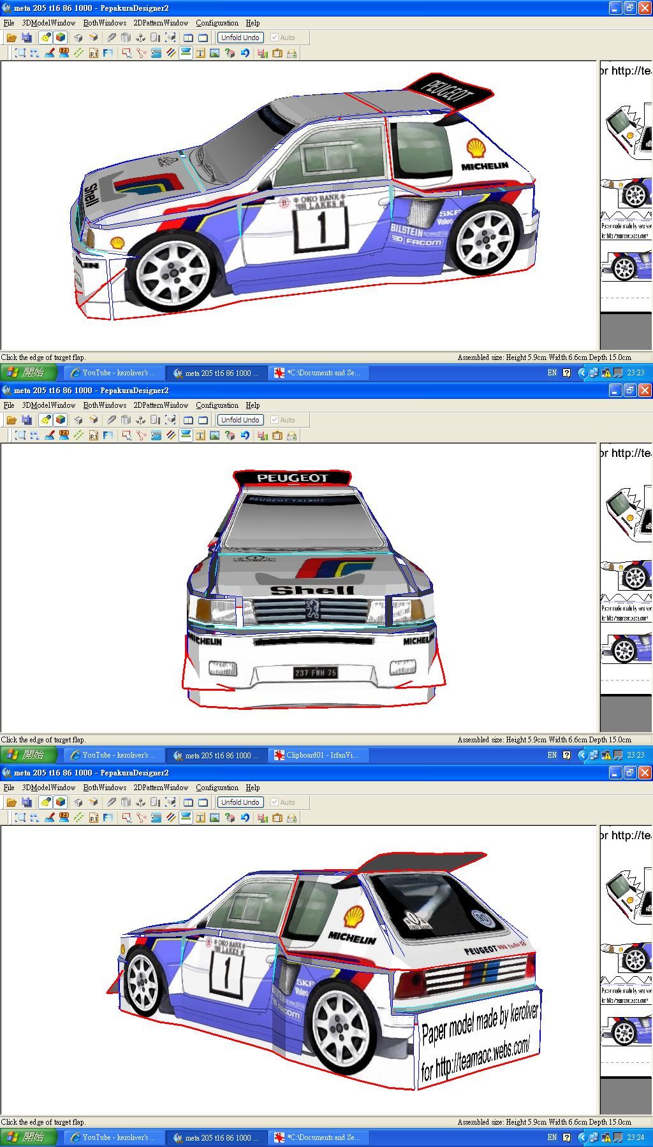Click Unfold Undo in front-left car view window
This screenshot has width=653, height=1147.
point(240,38)
